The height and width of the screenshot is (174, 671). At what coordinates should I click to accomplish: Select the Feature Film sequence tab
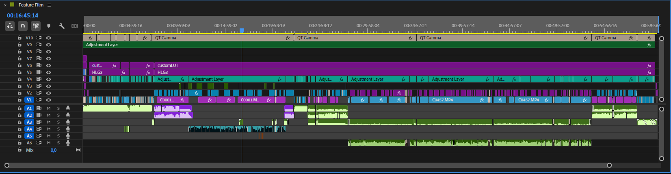click(x=31, y=5)
